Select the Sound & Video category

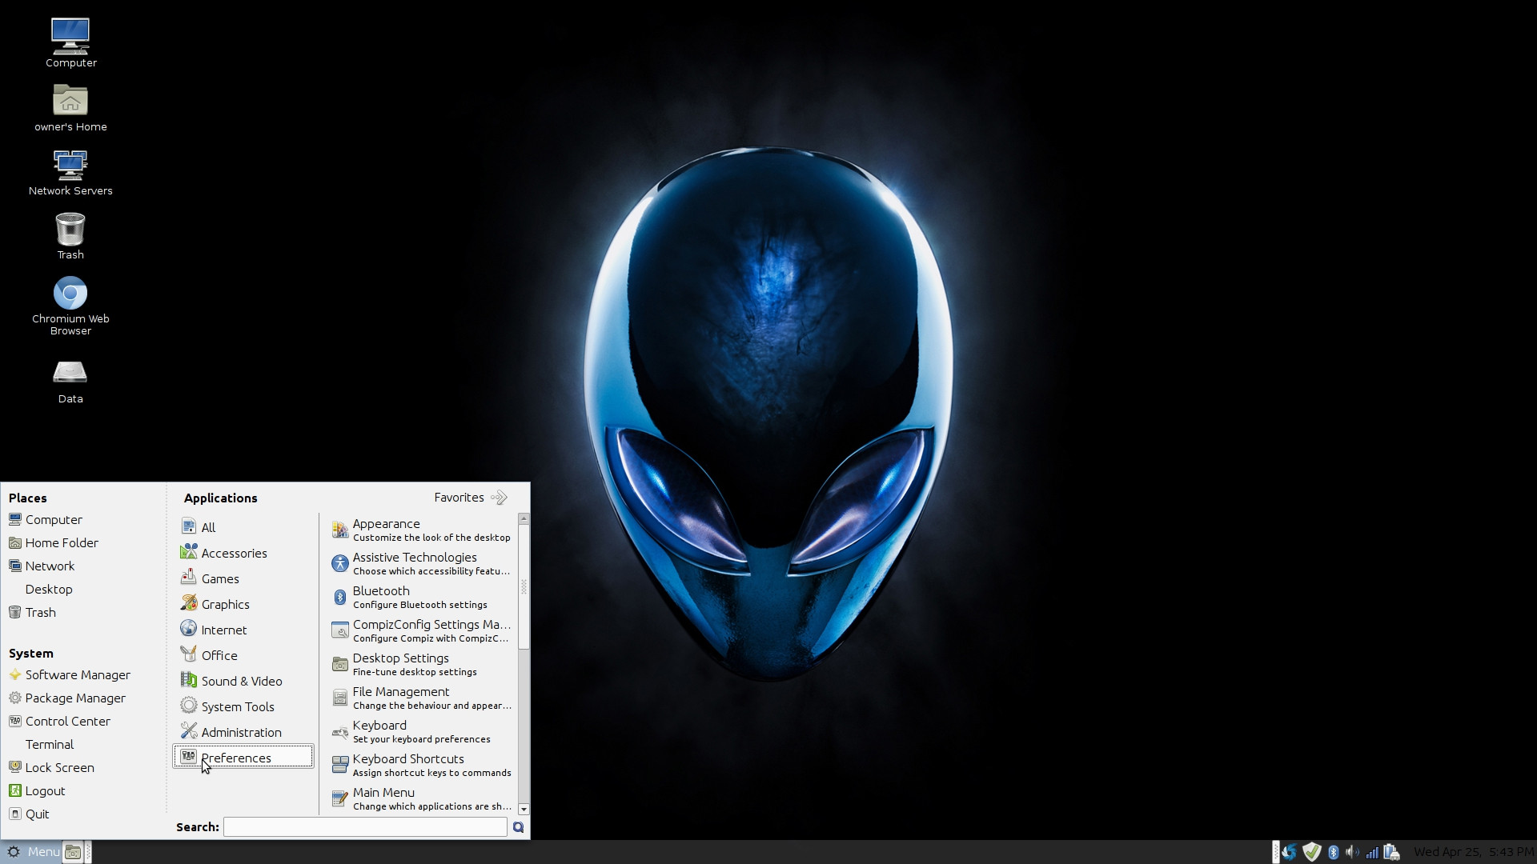(x=243, y=680)
